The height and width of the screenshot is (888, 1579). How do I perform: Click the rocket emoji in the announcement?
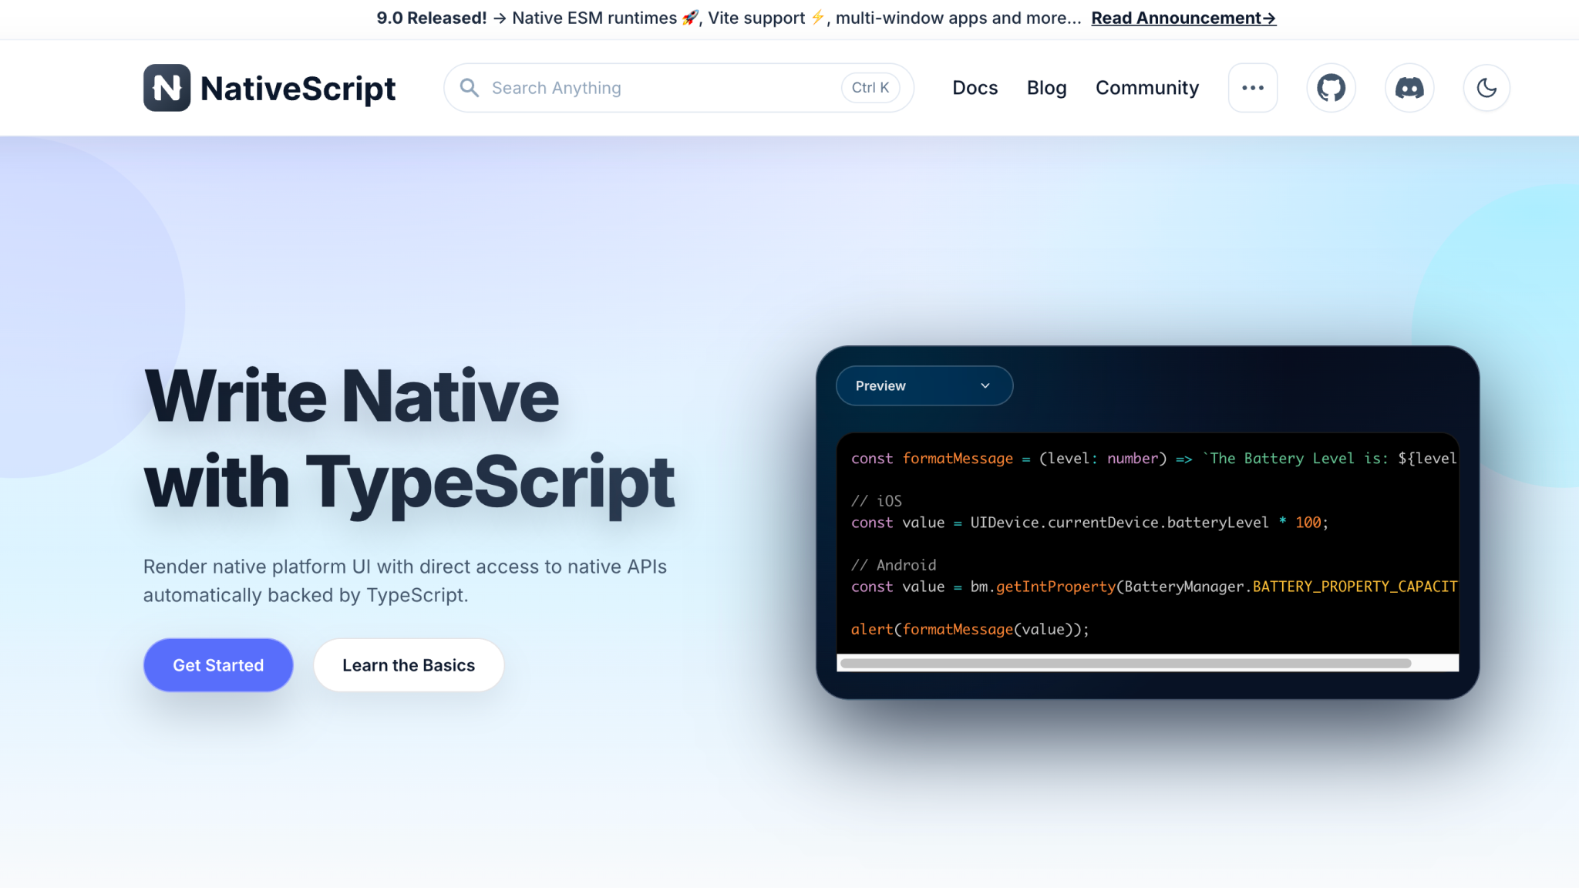point(688,17)
